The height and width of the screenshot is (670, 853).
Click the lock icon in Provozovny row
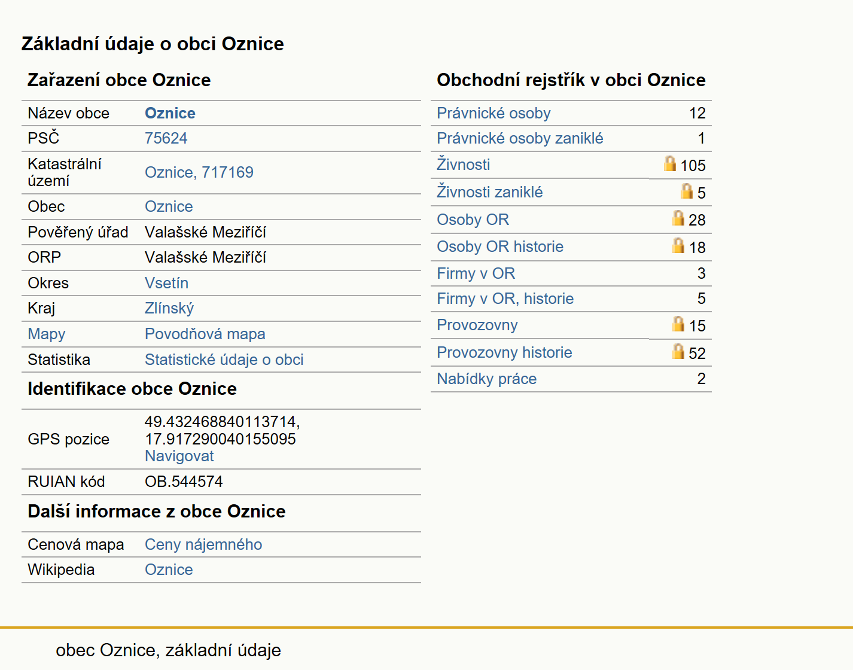(x=678, y=324)
